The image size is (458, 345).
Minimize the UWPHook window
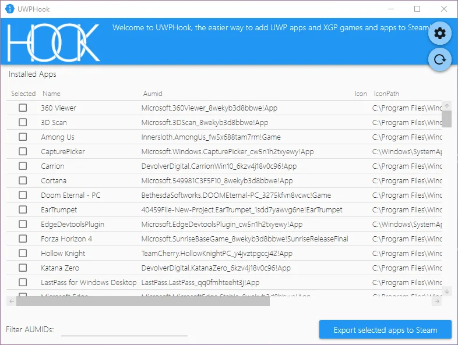(x=391, y=9)
